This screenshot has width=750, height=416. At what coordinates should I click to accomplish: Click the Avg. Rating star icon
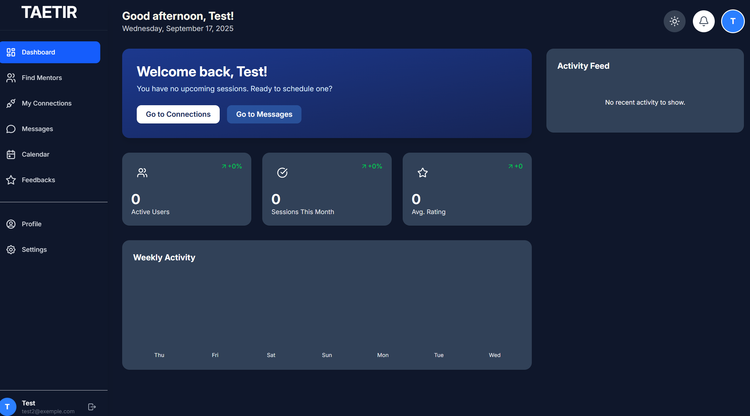[422, 173]
